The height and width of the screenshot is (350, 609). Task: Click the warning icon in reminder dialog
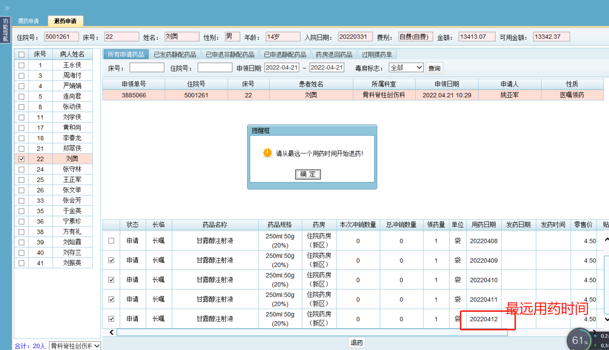coord(267,153)
